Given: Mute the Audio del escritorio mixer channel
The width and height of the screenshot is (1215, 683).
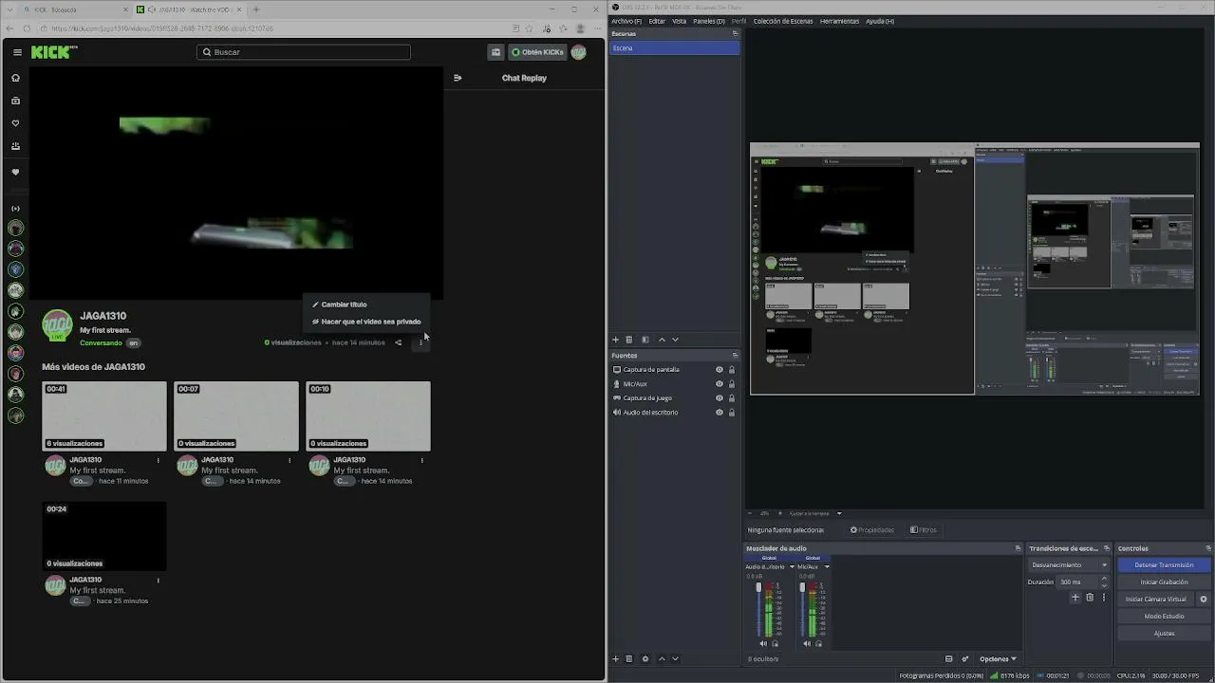Looking at the screenshot, I should (x=763, y=643).
